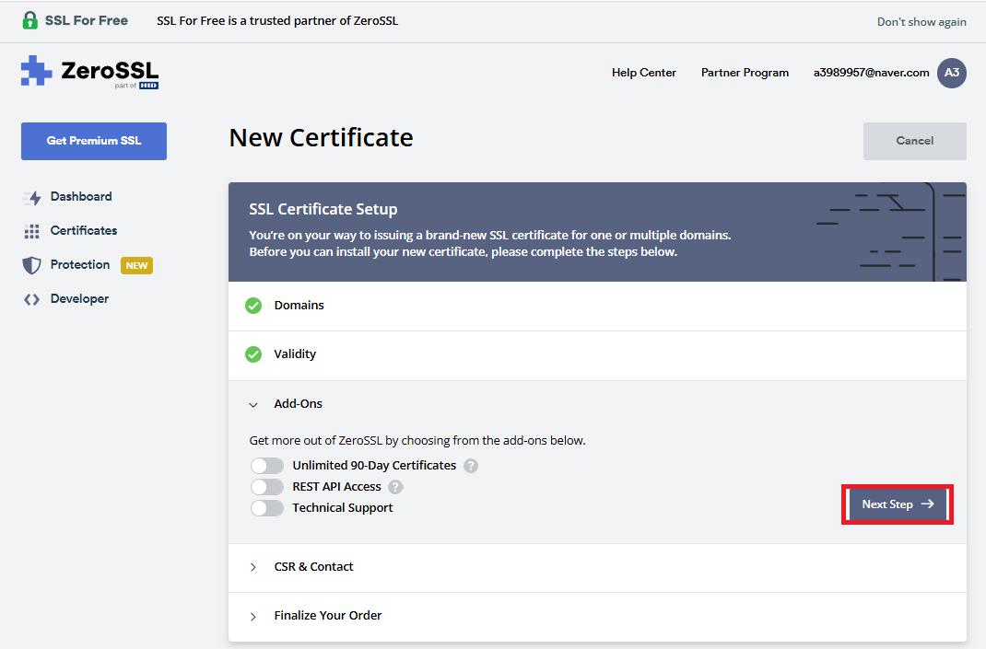Click the Get Premium SSL button
The image size is (986, 649).
tap(94, 141)
